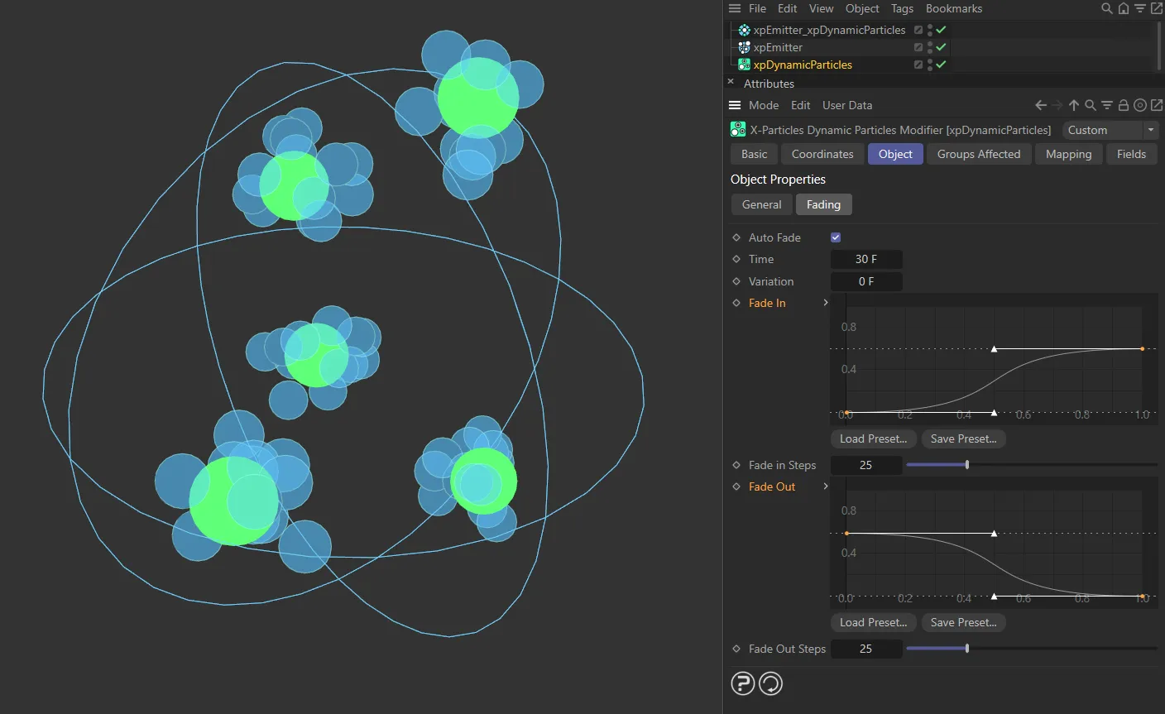Expand the Fade Out curve options

(825, 486)
